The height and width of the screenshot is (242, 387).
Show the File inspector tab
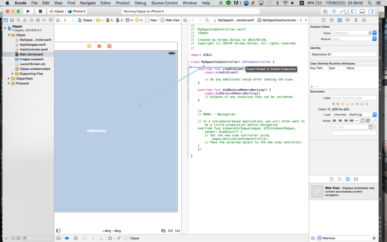tap(324, 20)
